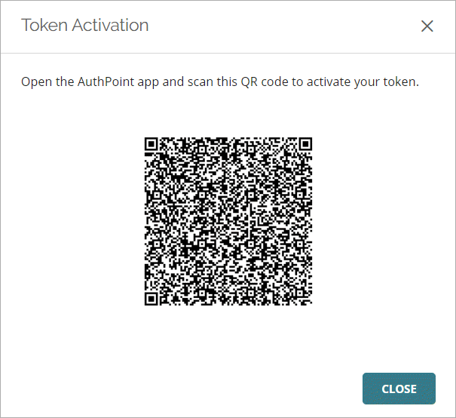Click the word "AuthPoint" in the instructions
The width and height of the screenshot is (456, 418).
tap(106, 81)
